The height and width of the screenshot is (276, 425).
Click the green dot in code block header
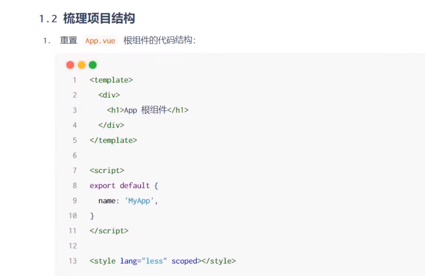tap(93, 65)
